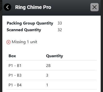103x92 pixels.
Task: Click the packing group value 33
Action: [60, 23]
